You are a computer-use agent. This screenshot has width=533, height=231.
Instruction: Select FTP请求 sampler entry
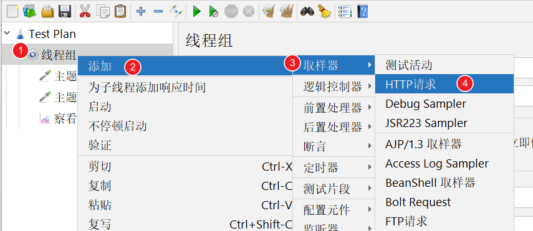(x=444, y=222)
